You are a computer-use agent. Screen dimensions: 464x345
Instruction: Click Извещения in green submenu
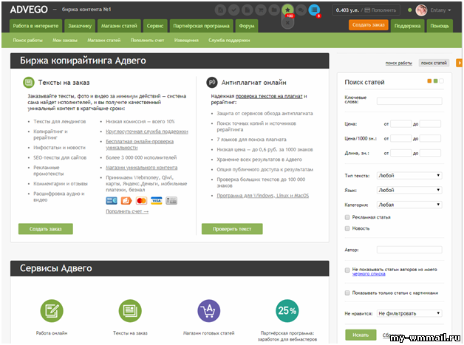point(186,40)
